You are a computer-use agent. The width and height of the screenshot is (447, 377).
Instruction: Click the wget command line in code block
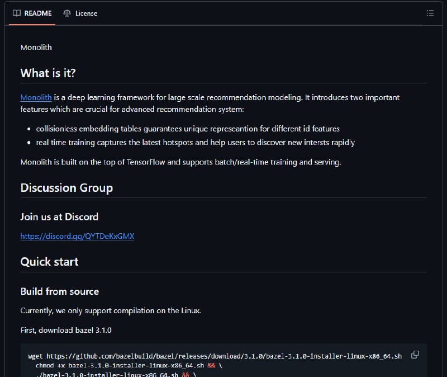click(x=215, y=356)
